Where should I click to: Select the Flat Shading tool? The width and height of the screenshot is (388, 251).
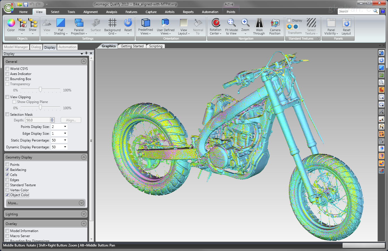point(60,27)
